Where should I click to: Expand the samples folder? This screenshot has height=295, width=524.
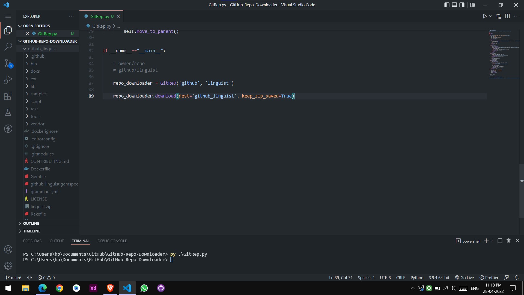point(48,94)
